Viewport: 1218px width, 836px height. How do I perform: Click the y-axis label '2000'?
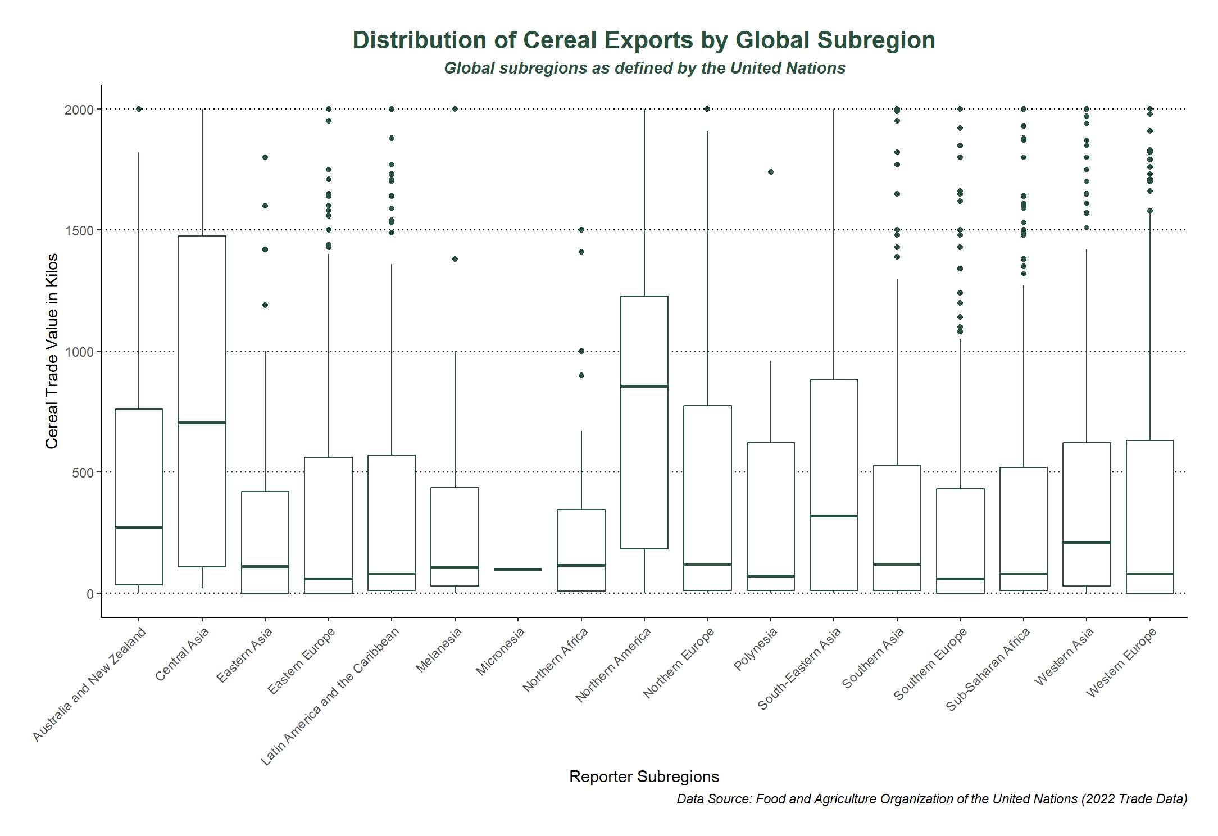pyautogui.click(x=79, y=110)
